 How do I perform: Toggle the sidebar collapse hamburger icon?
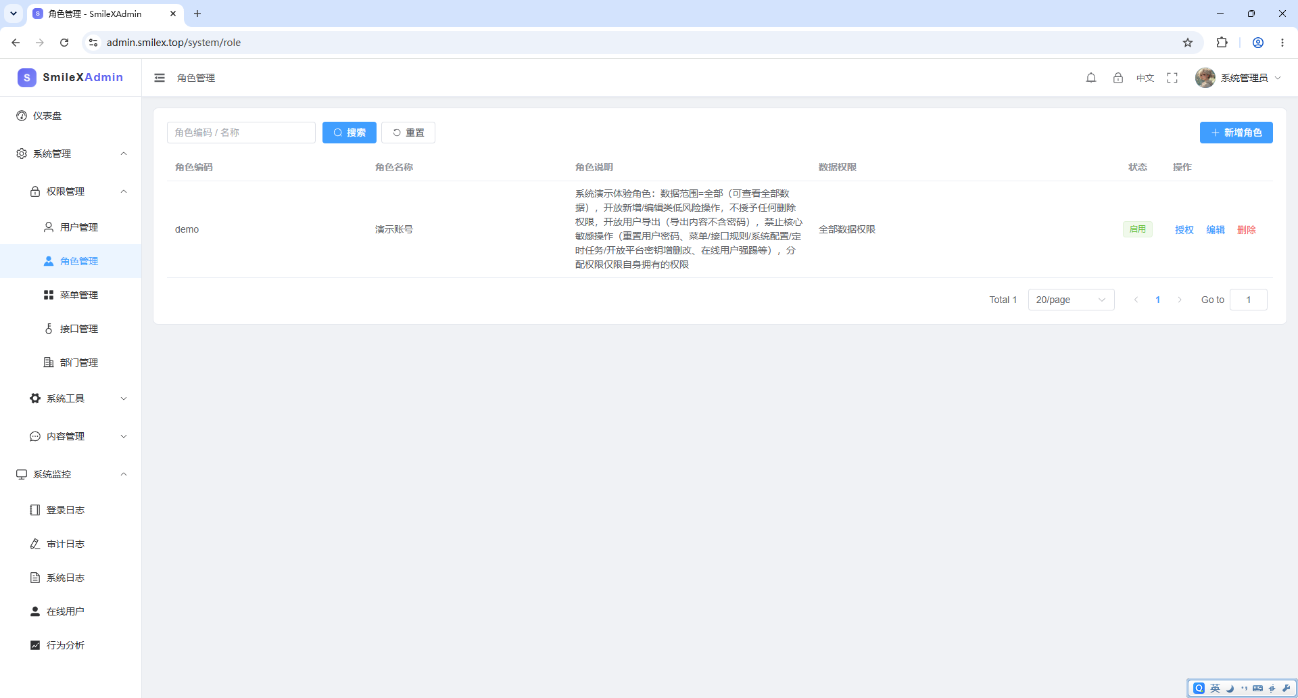click(x=160, y=78)
